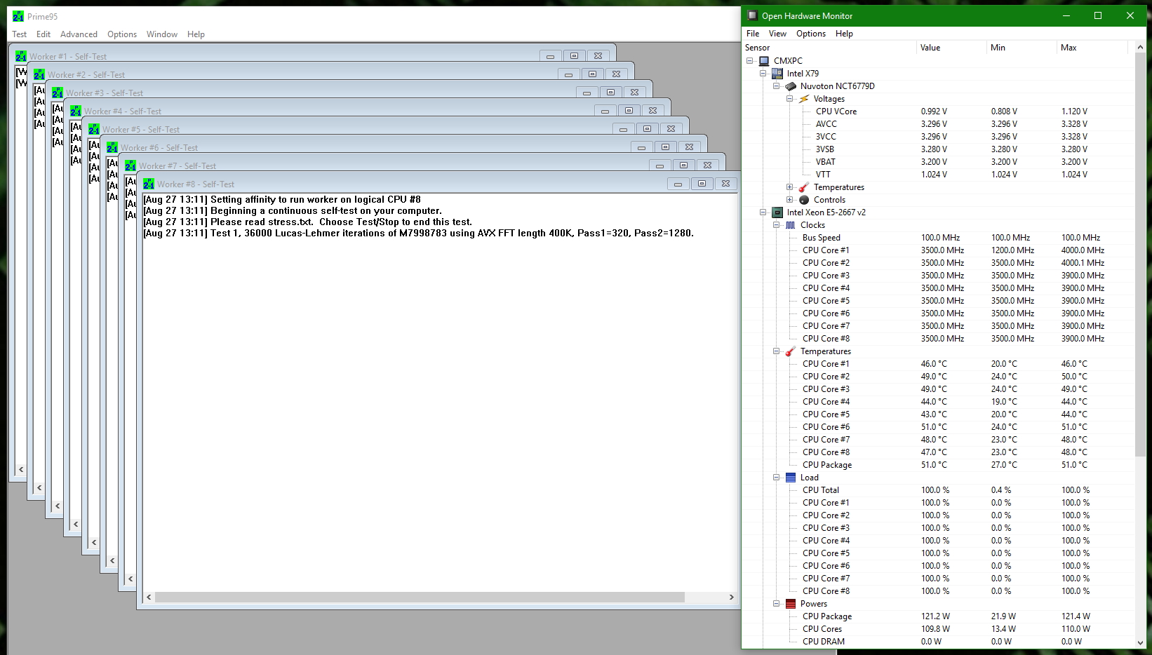
Task: Select the CPU Total load row
Action: click(939, 490)
